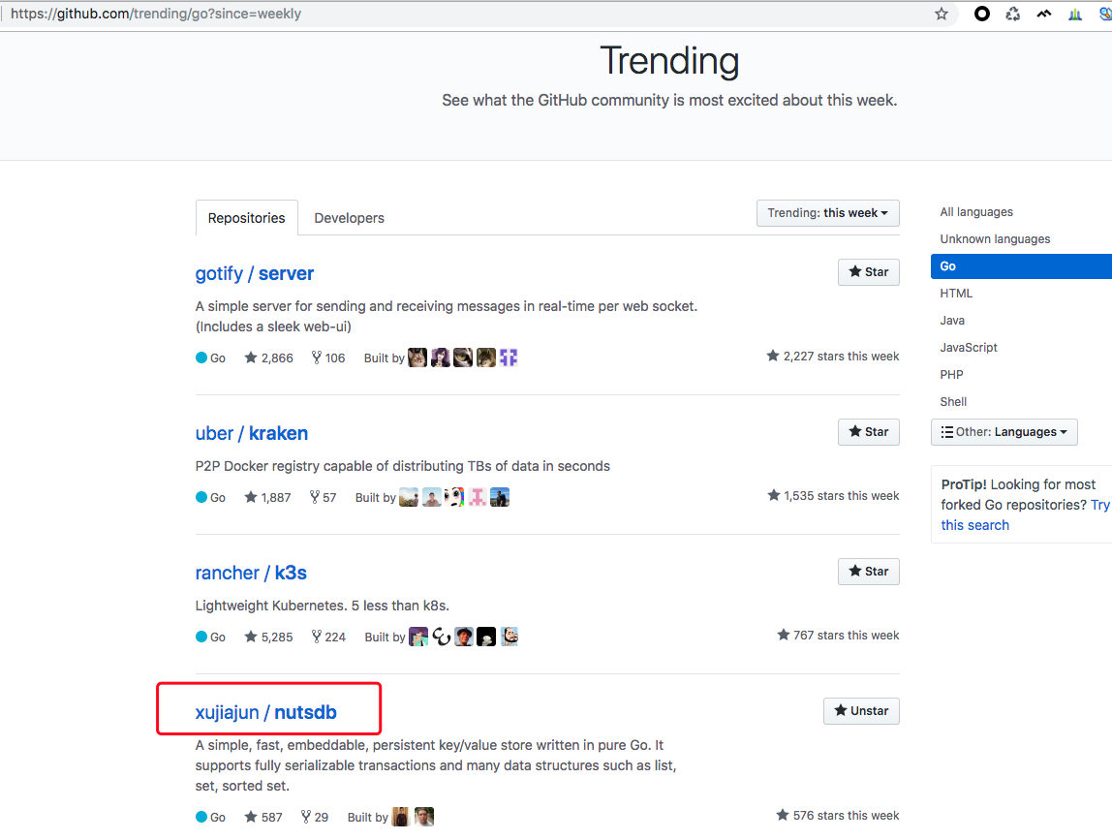Open the Trending: this week dropdown
The width and height of the screenshot is (1112, 840).
[x=827, y=213]
